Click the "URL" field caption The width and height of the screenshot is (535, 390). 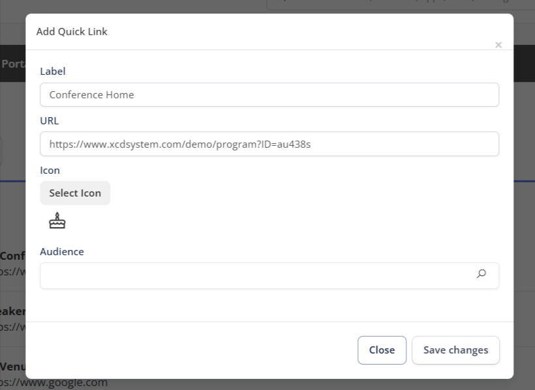point(49,120)
